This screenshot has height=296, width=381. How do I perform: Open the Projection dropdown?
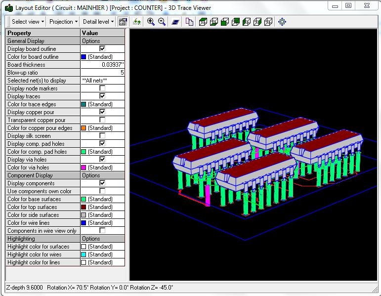(63, 22)
